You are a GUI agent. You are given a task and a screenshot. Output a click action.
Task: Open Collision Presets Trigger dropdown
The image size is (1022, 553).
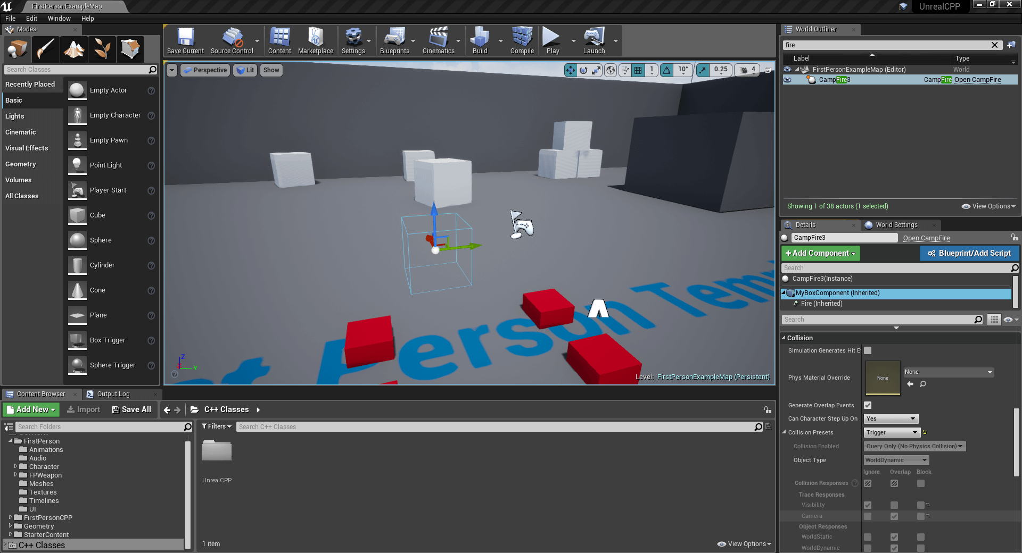coord(892,432)
